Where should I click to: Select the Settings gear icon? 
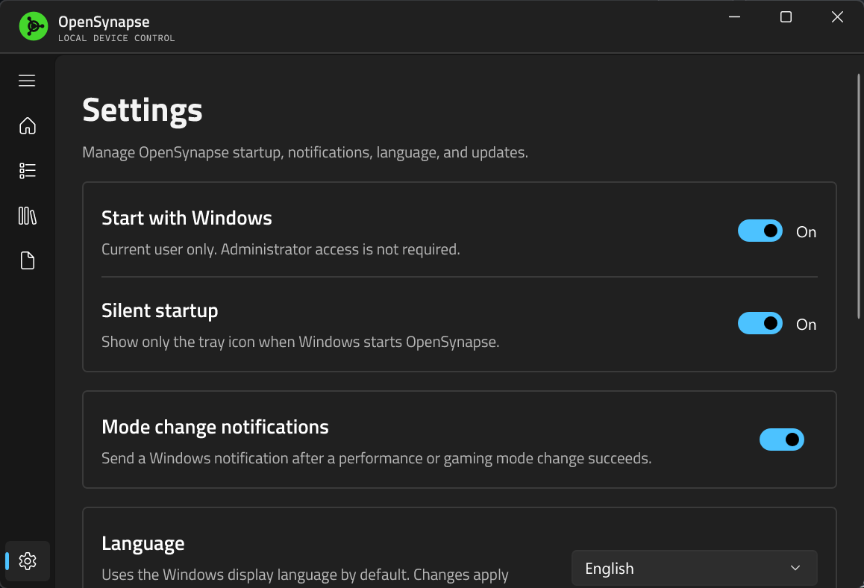click(x=28, y=561)
